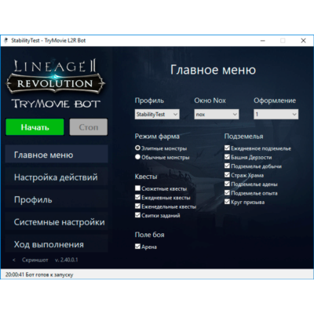Expand the Окно Nox dropdown
Image resolution: width=314 pixels, height=314 pixels.
tap(217, 114)
